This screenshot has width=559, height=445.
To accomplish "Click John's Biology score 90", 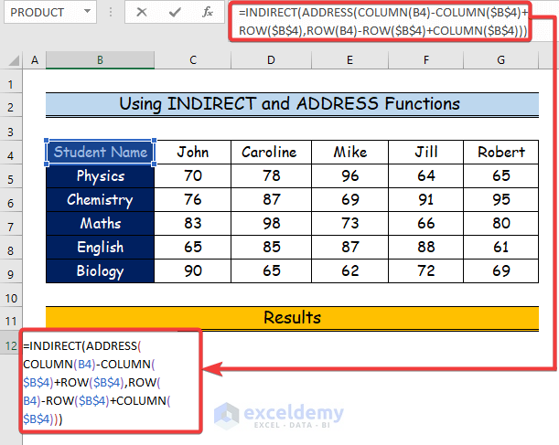I will click(193, 270).
